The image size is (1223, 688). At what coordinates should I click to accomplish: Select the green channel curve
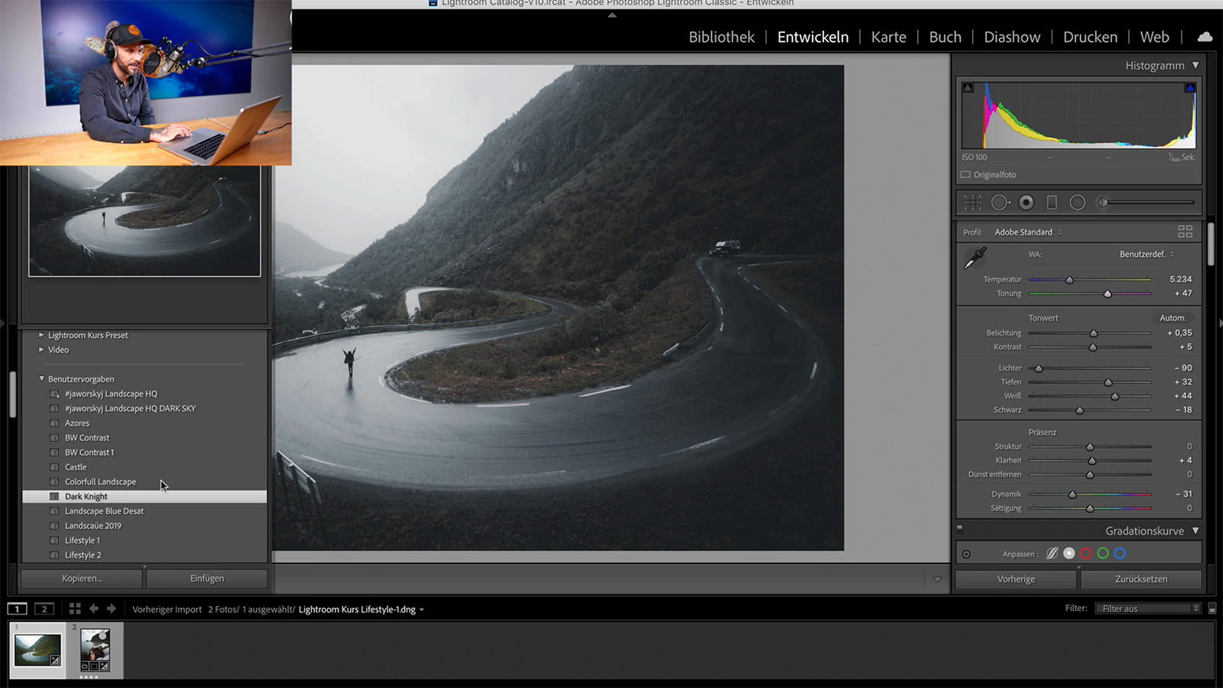(1103, 553)
